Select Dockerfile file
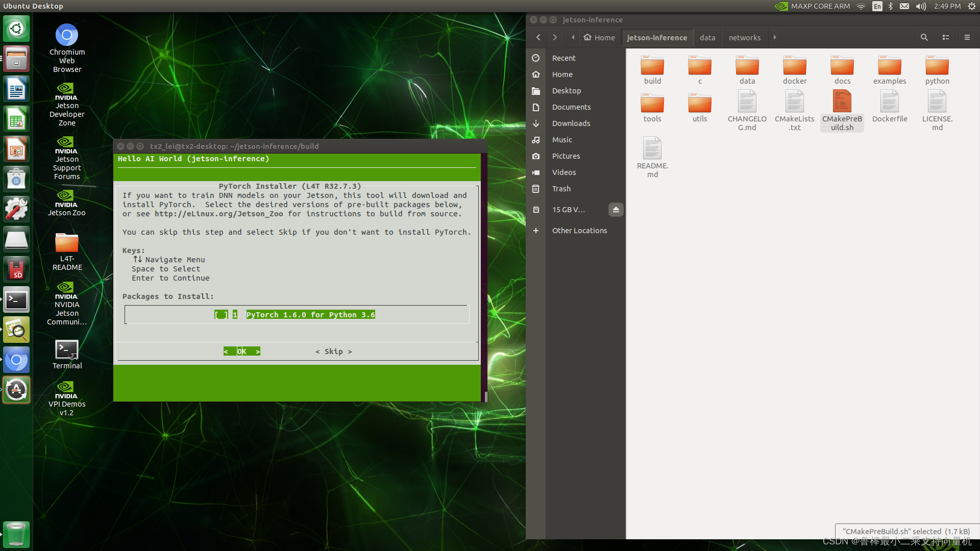 click(890, 107)
